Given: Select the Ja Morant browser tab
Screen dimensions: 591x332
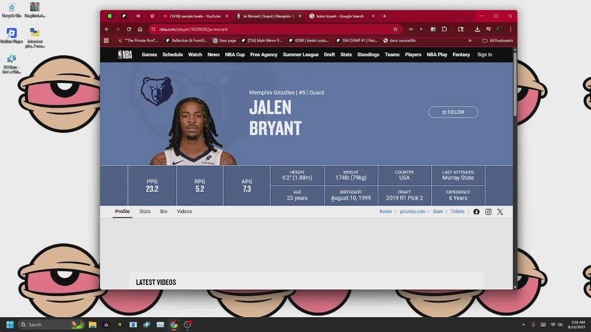Looking at the screenshot, I should coord(269,16).
